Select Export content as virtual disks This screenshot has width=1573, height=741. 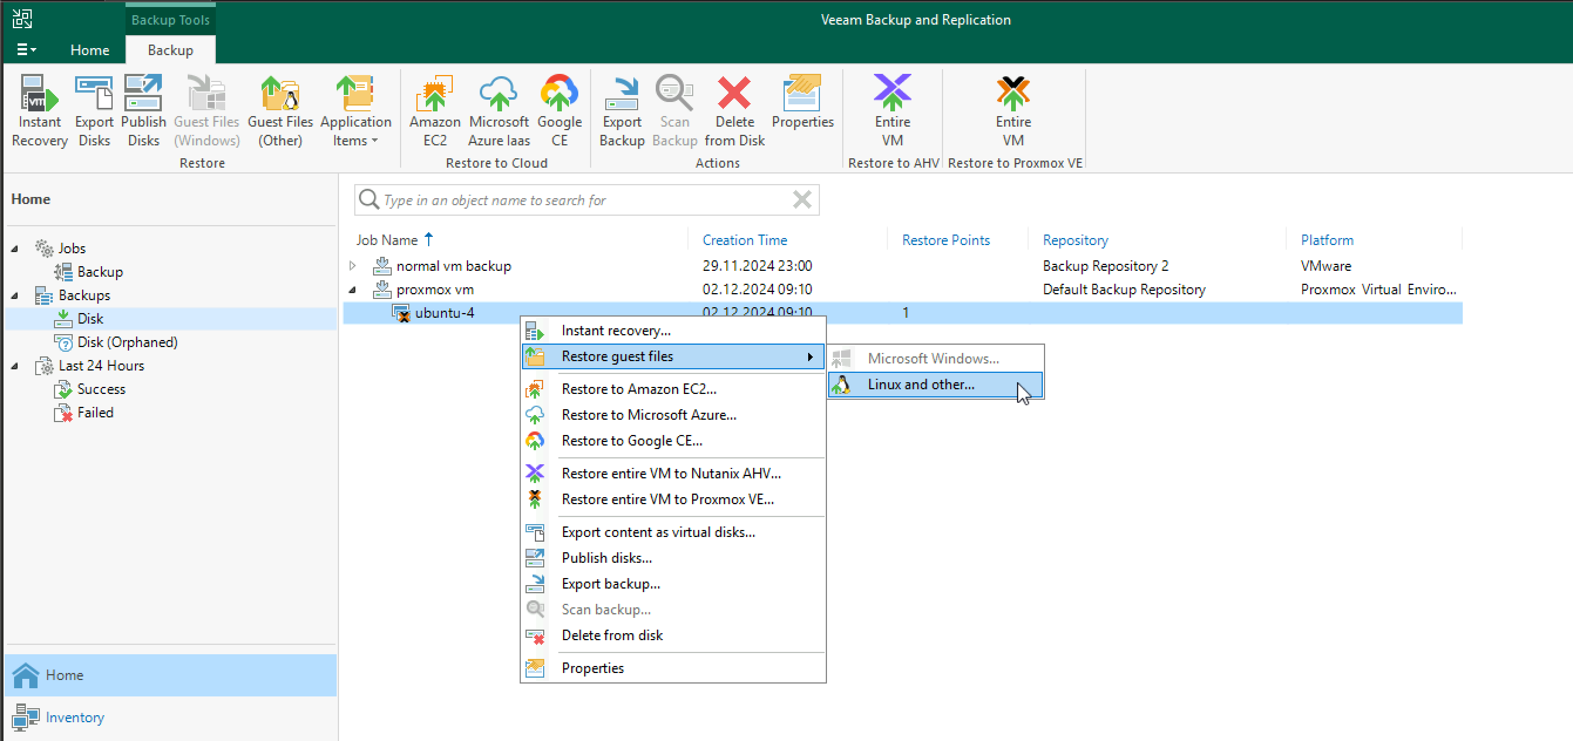(673, 532)
